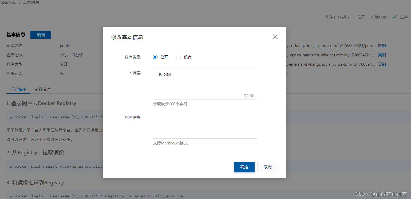Click inside the 摘要 text area
The width and height of the screenshot is (411, 199).
coord(205,84)
